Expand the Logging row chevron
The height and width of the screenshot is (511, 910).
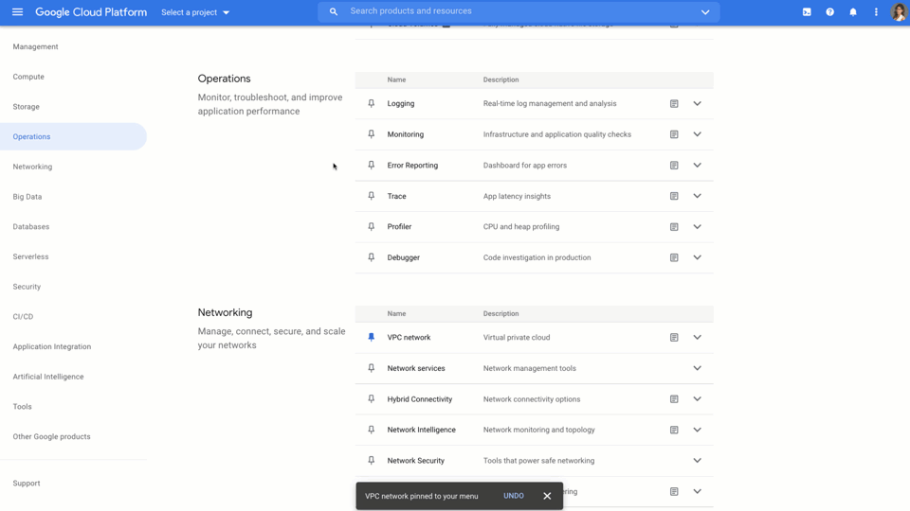(x=697, y=104)
